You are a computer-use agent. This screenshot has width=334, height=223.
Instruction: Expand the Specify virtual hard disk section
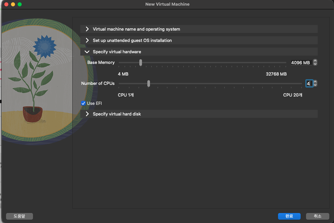pyautogui.click(x=199, y=114)
